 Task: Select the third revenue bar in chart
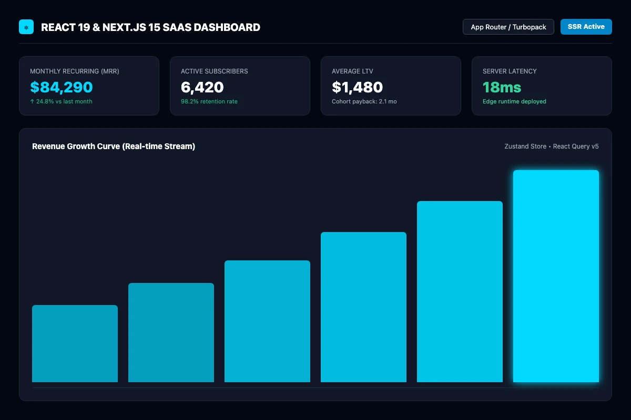point(267,321)
